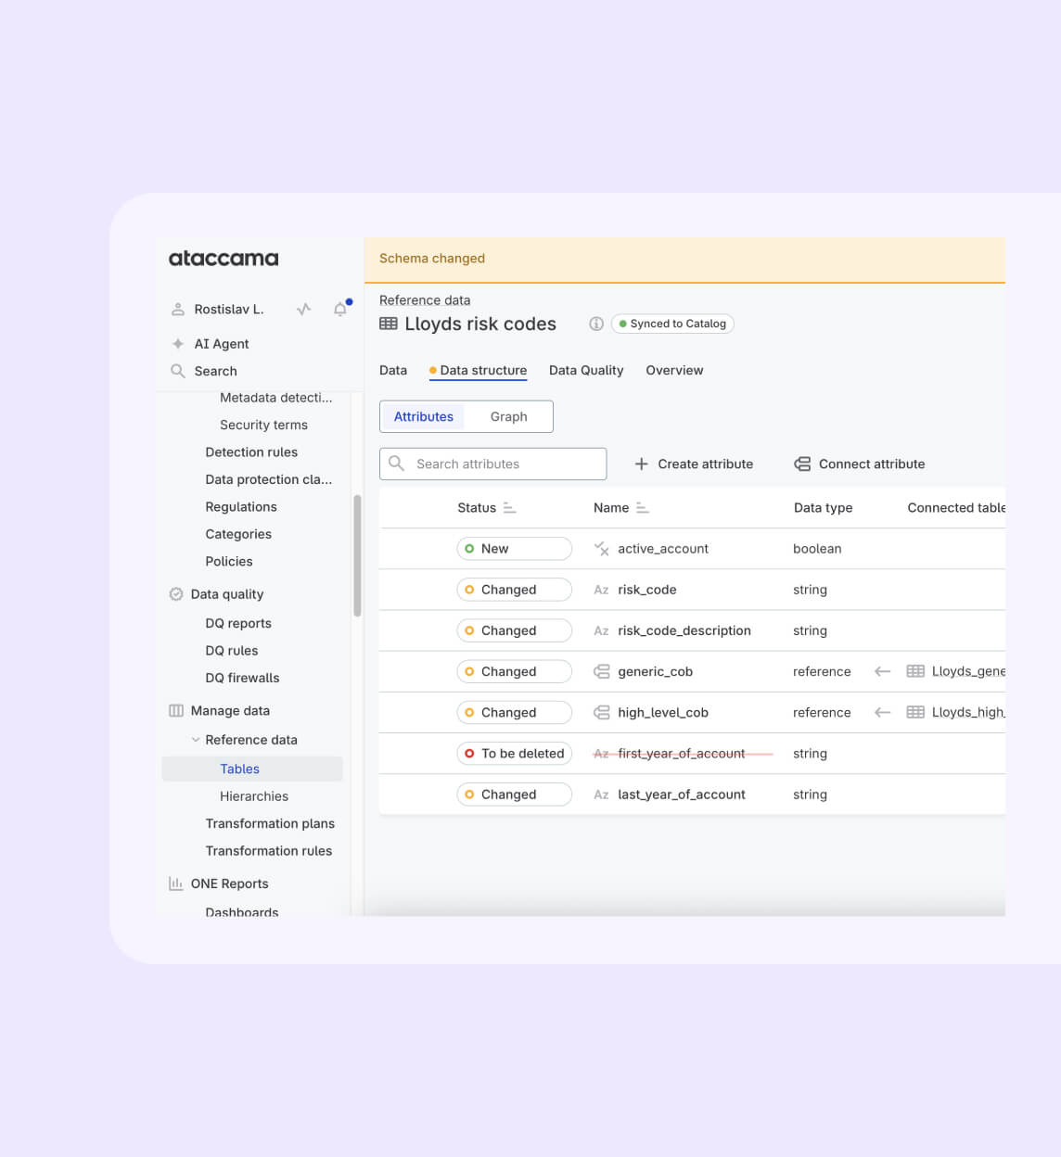Switch to the Attributes view

pos(424,417)
